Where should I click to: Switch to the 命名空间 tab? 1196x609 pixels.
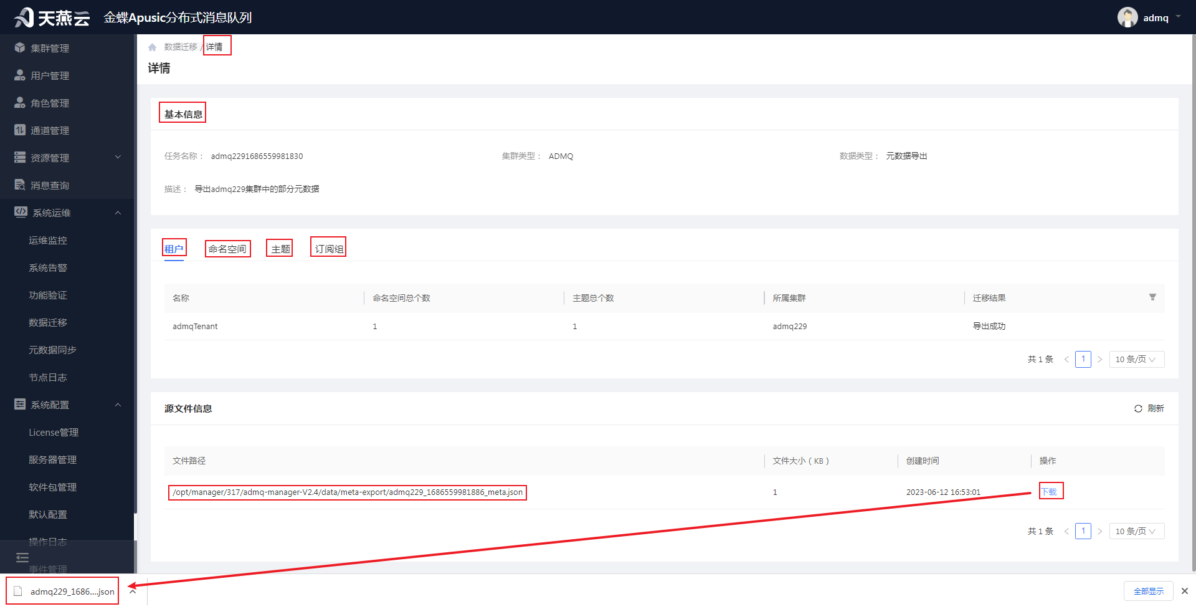click(227, 249)
